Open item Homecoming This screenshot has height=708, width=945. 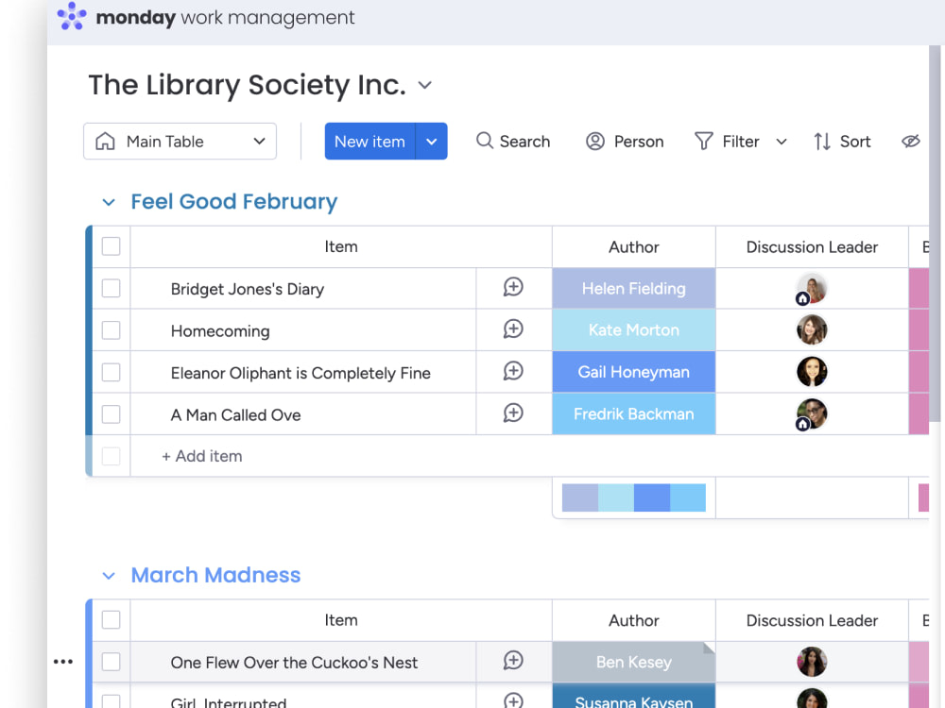(220, 330)
